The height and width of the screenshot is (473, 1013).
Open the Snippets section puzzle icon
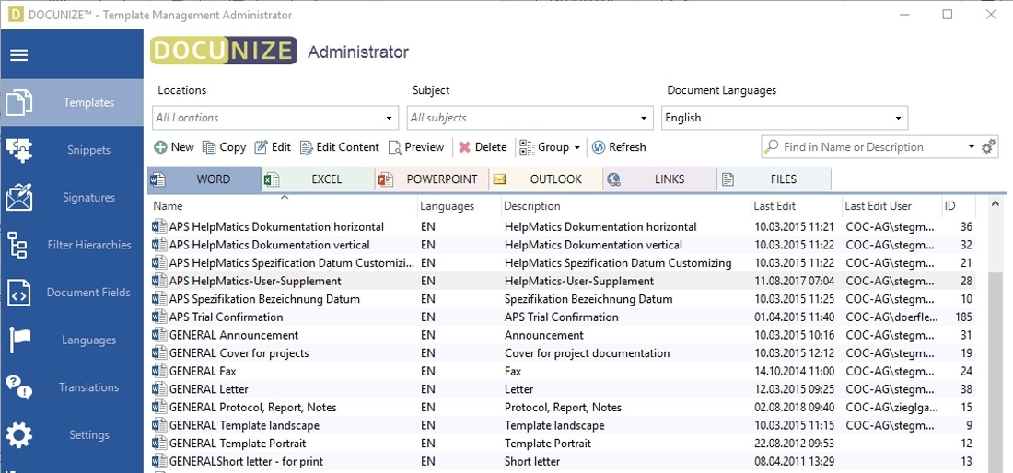[x=19, y=150]
